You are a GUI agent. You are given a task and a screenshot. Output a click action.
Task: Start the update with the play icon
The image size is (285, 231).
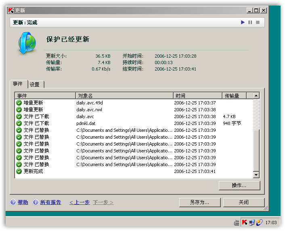tap(243, 22)
